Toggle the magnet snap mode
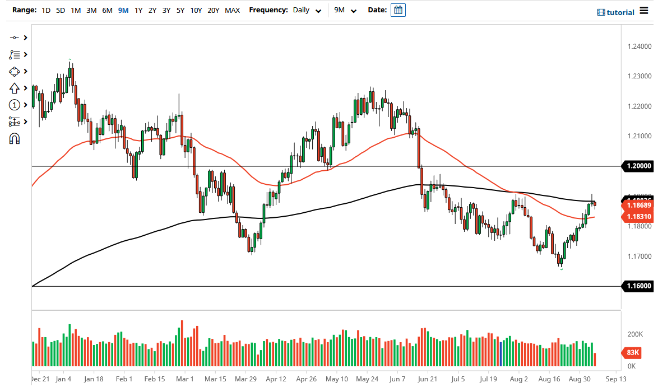Screen dimensions: 658x392 point(14,138)
